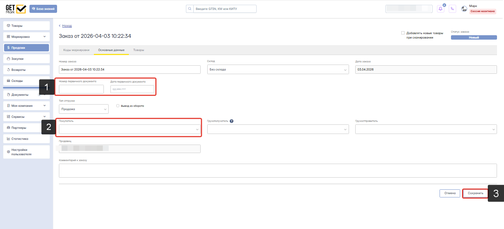The image size is (504, 229).
Task: Switch to the Товары tab
Action: tap(139, 50)
